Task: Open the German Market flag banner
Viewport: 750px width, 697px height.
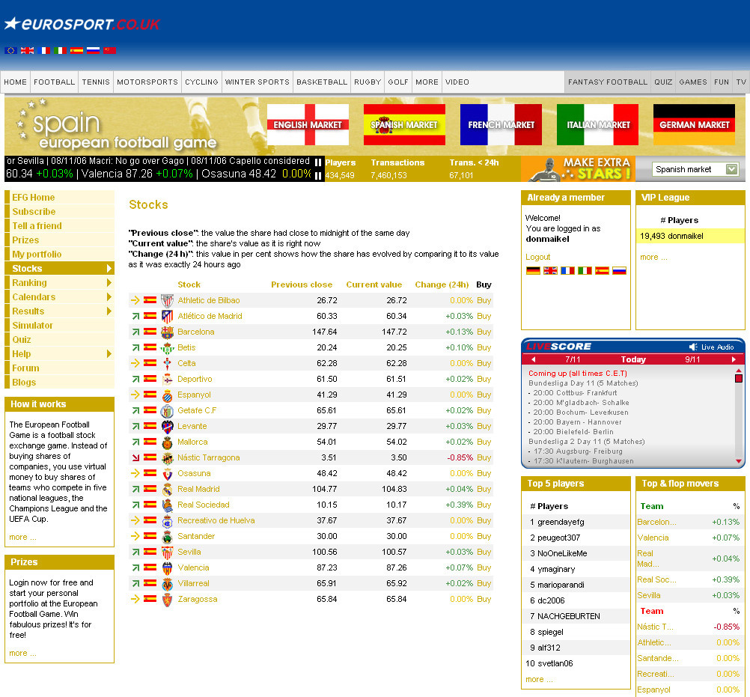Action: pyautogui.click(x=694, y=124)
